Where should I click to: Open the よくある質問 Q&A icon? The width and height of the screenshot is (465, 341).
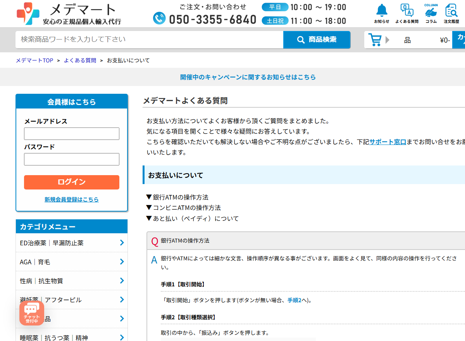pyautogui.click(x=407, y=14)
